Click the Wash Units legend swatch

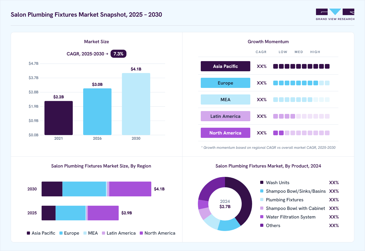coord(262,182)
